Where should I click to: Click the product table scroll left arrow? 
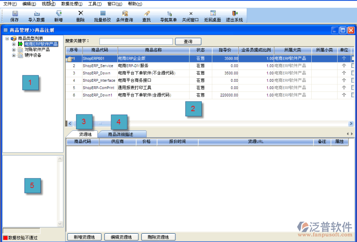pos(70,124)
